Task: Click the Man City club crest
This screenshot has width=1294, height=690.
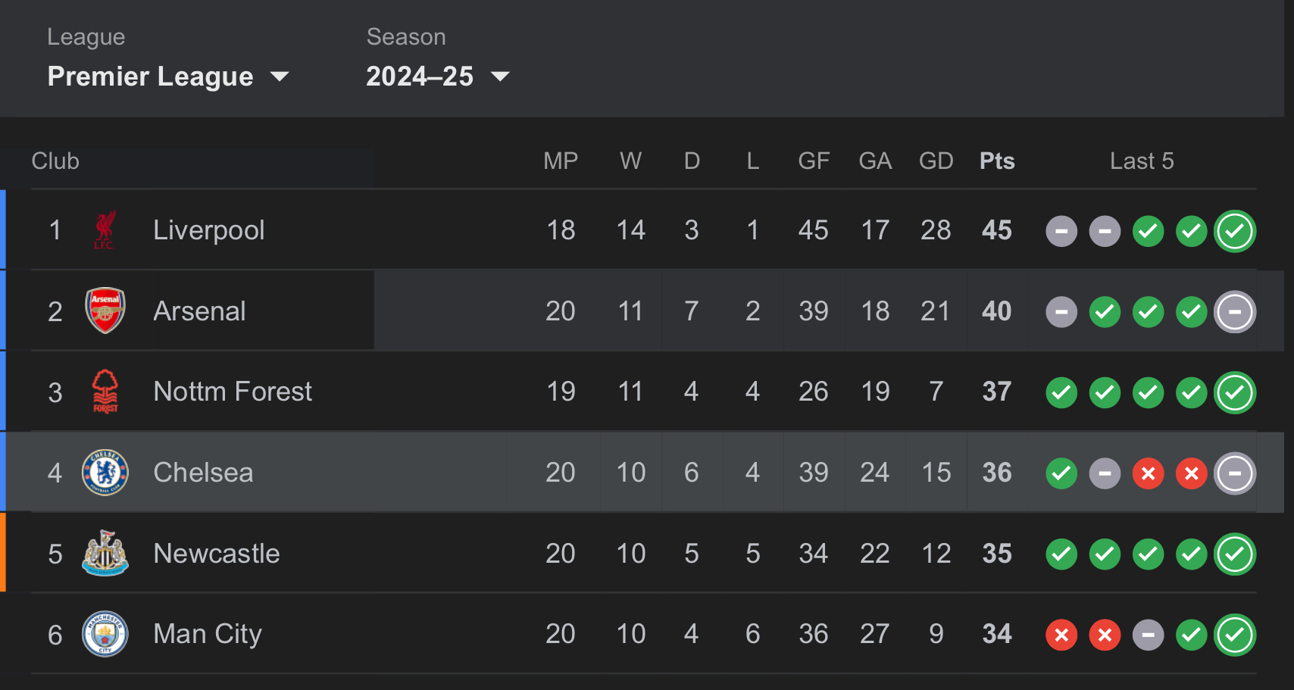Action: point(105,634)
